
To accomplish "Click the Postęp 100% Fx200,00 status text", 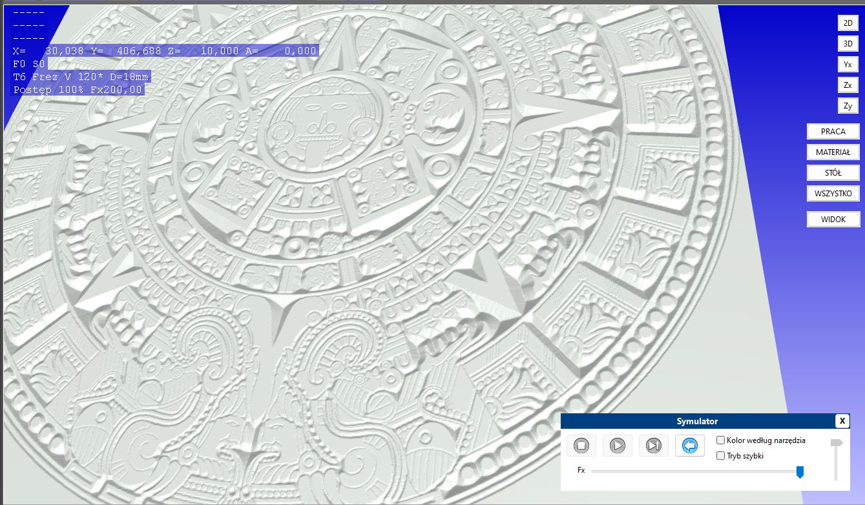I will [78, 90].
